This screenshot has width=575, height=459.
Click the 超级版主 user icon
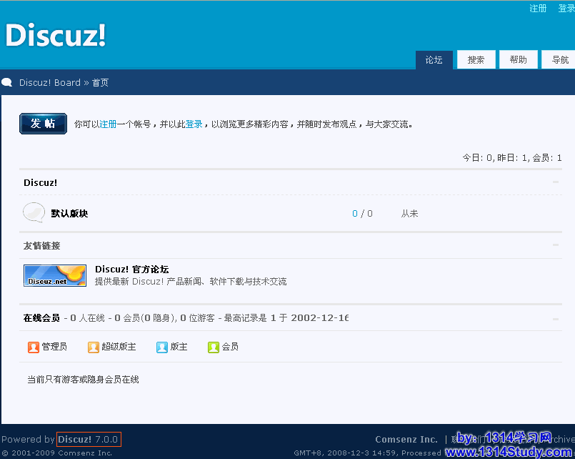94,347
